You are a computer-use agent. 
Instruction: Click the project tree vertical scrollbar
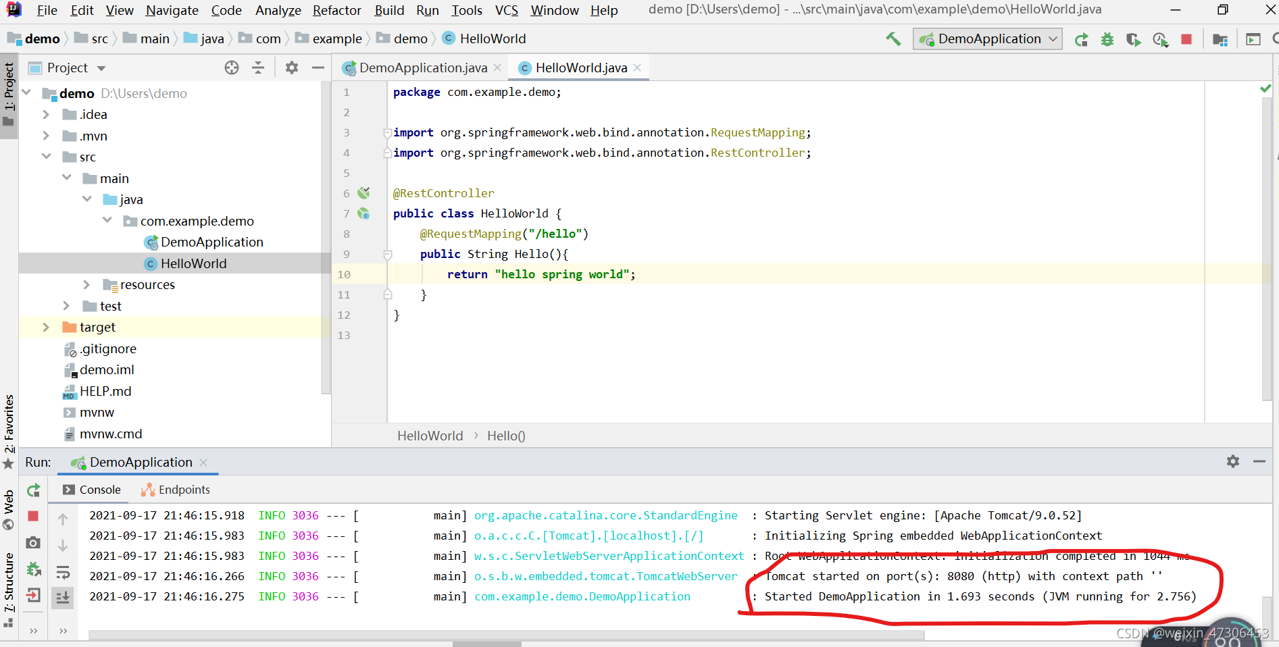pos(326,236)
